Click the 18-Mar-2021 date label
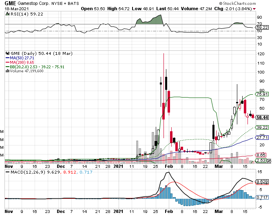The width and height of the screenshot is (274, 215). click(17, 9)
